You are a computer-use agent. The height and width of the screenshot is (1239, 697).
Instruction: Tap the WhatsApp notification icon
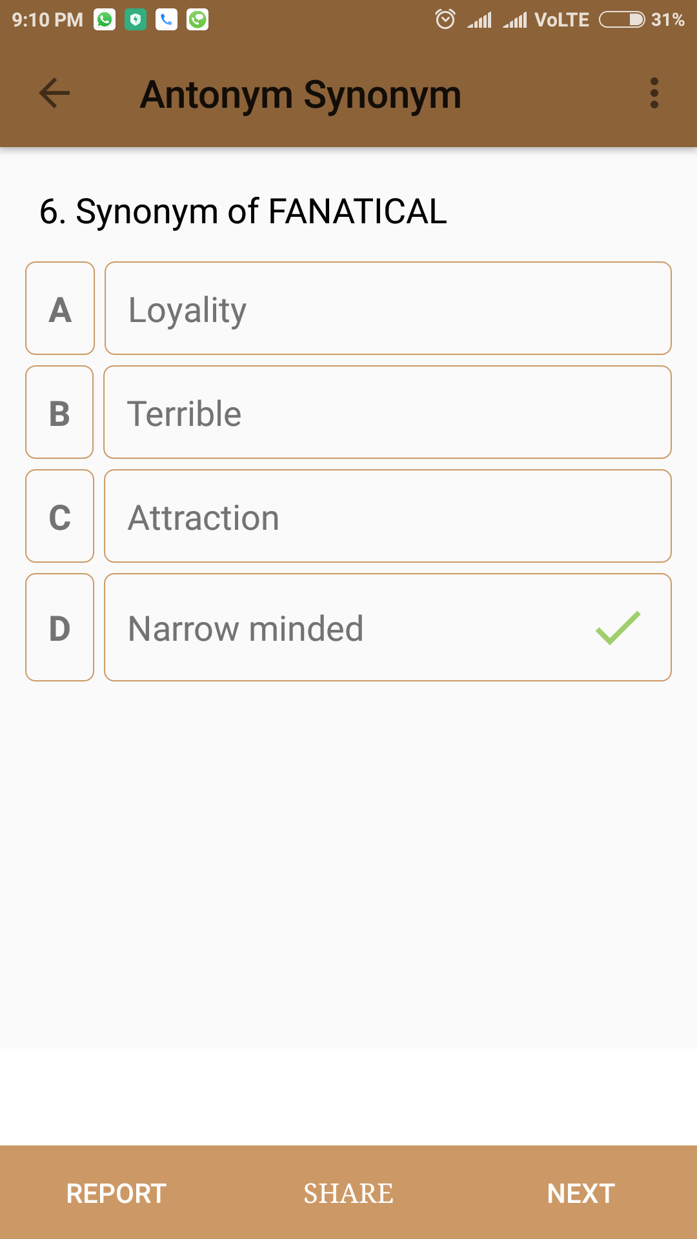coord(105,20)
